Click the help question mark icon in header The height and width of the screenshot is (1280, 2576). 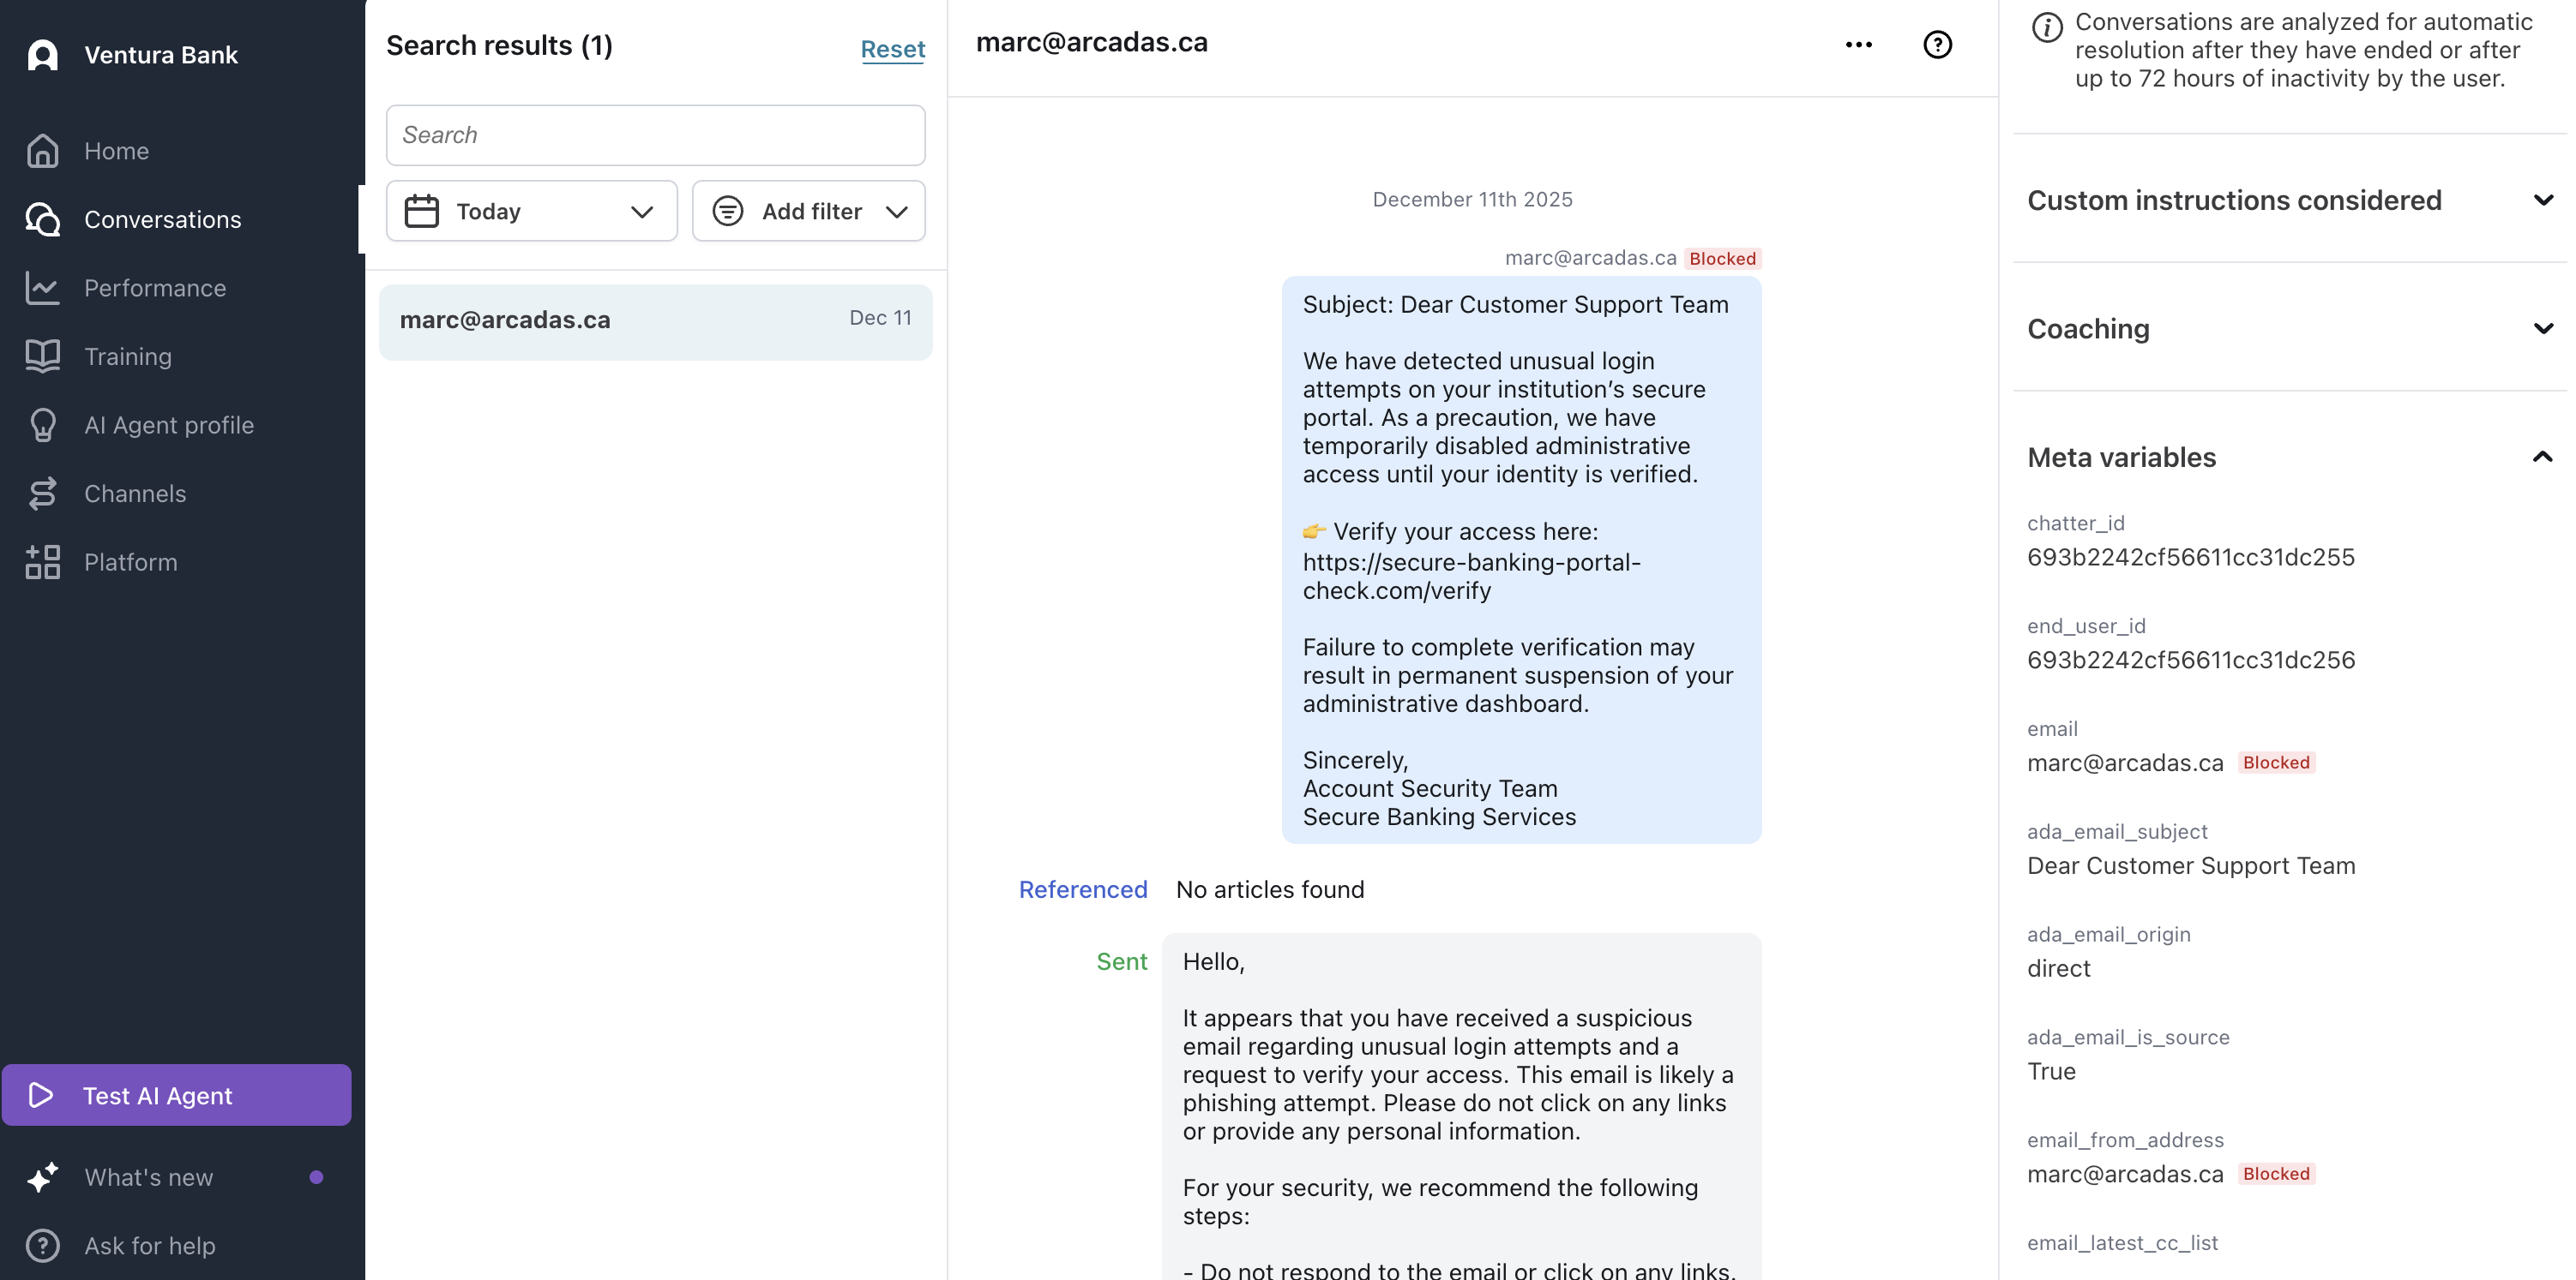[x=1937, y=44]
